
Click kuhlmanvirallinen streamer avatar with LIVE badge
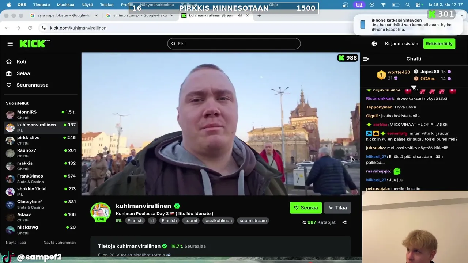101,212
